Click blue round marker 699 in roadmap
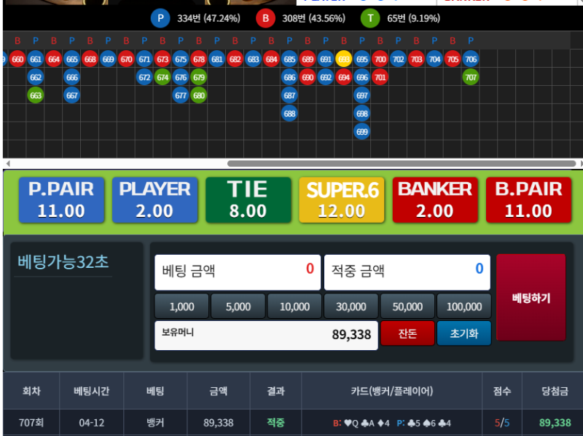This screenshot has width=583, height=436. (x=362, y=131)
